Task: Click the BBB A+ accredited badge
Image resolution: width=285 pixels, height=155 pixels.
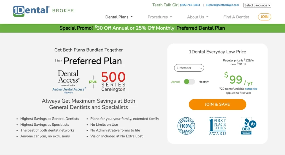Action: pyautogui.click(x=248, y=126)
